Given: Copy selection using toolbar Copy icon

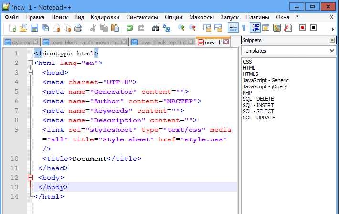Looking at the screenshot, I should (x=104, y=28).
